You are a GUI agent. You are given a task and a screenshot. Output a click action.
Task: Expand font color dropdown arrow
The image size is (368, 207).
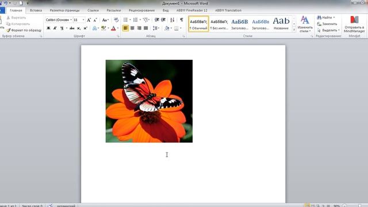[x=117, y=28]
